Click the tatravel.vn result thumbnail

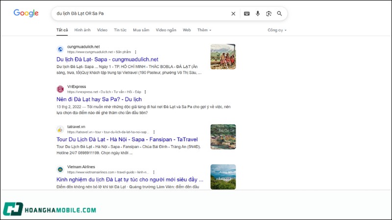coord(223,137)
